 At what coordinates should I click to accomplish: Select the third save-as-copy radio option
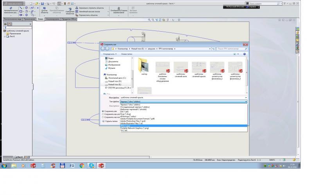(x=103, y=117)
